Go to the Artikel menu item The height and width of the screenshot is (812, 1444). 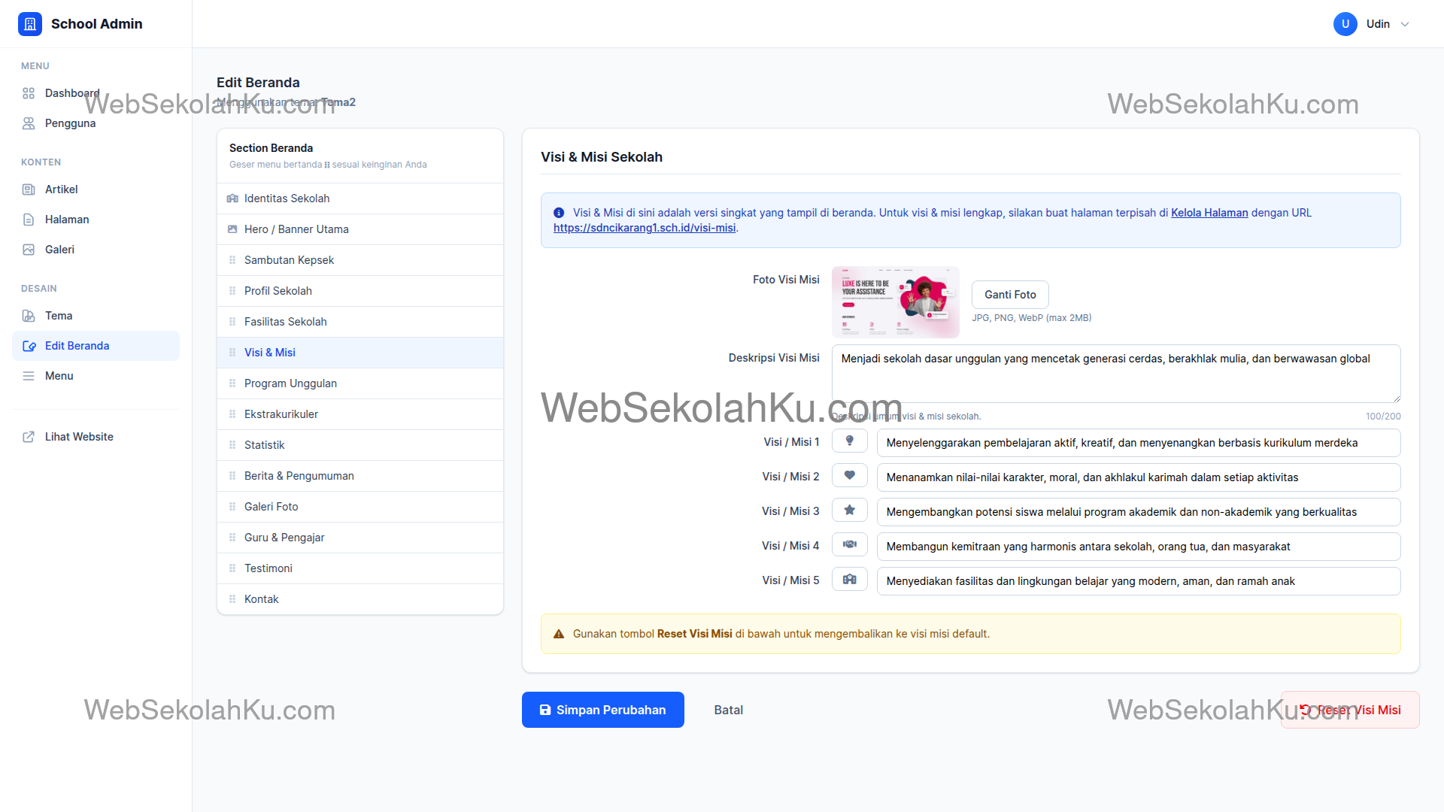click(x=96, y=189)
